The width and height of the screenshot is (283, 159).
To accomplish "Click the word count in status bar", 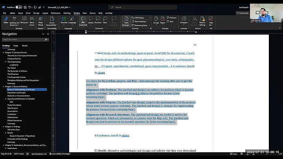I will click(19, 154).
